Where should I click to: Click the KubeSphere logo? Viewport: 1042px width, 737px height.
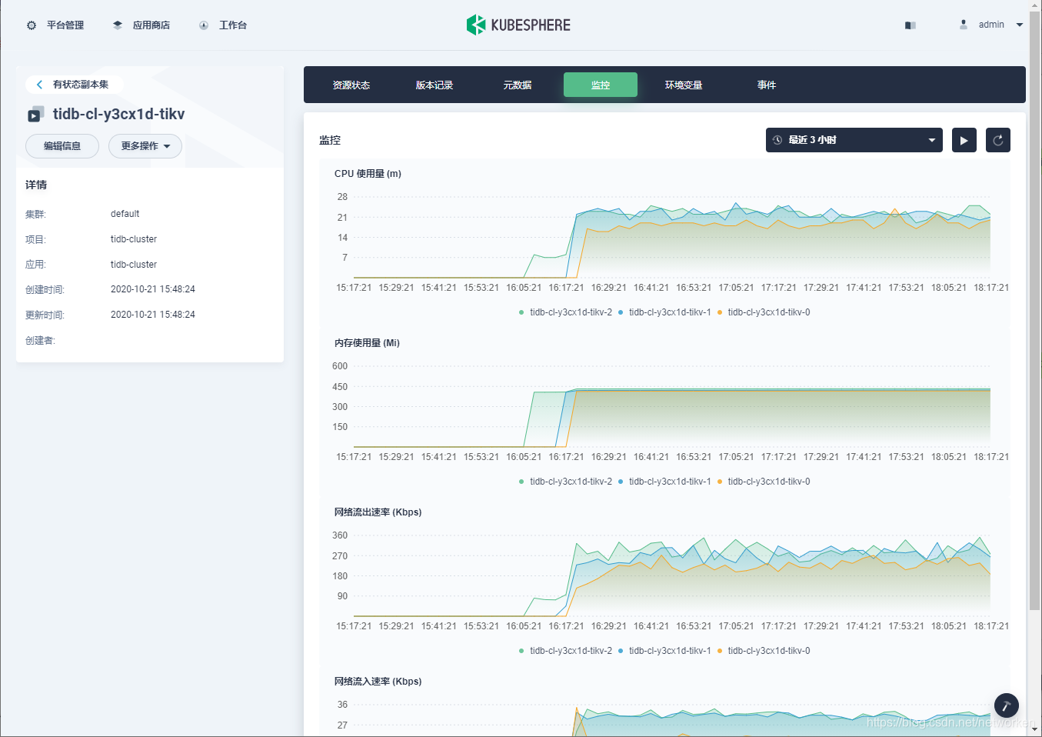pyautogui.click(x=518, y=25)
